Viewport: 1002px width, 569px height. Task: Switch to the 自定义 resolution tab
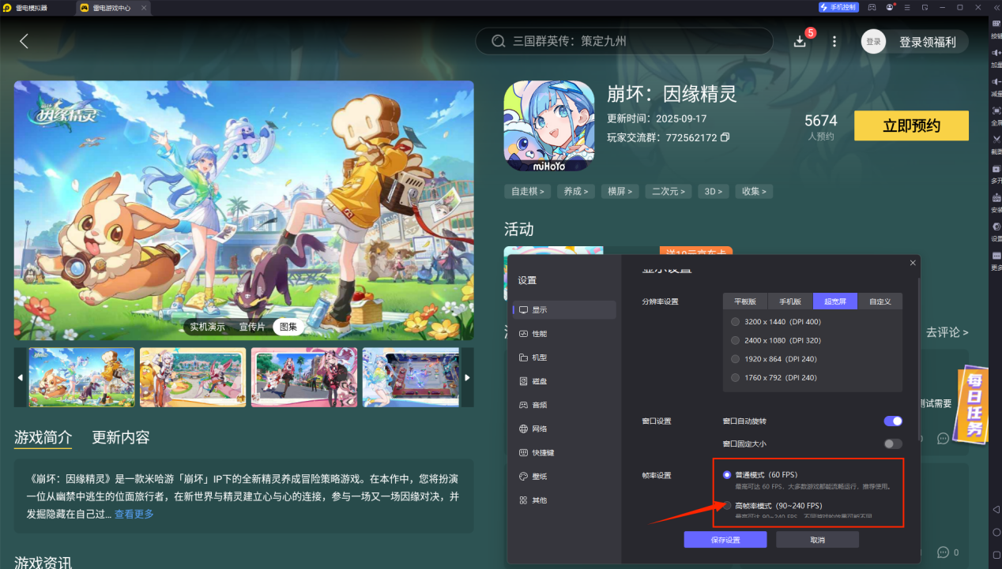[x=880, y=301]
